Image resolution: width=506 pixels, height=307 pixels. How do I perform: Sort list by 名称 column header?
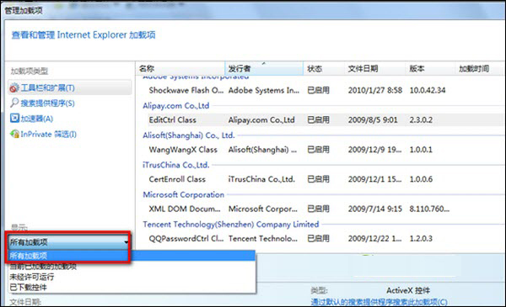tap(180, 68)
